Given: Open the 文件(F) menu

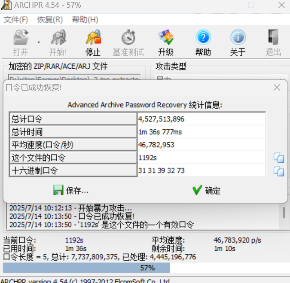Looking at the screenshot, I should tap(16, 20).
